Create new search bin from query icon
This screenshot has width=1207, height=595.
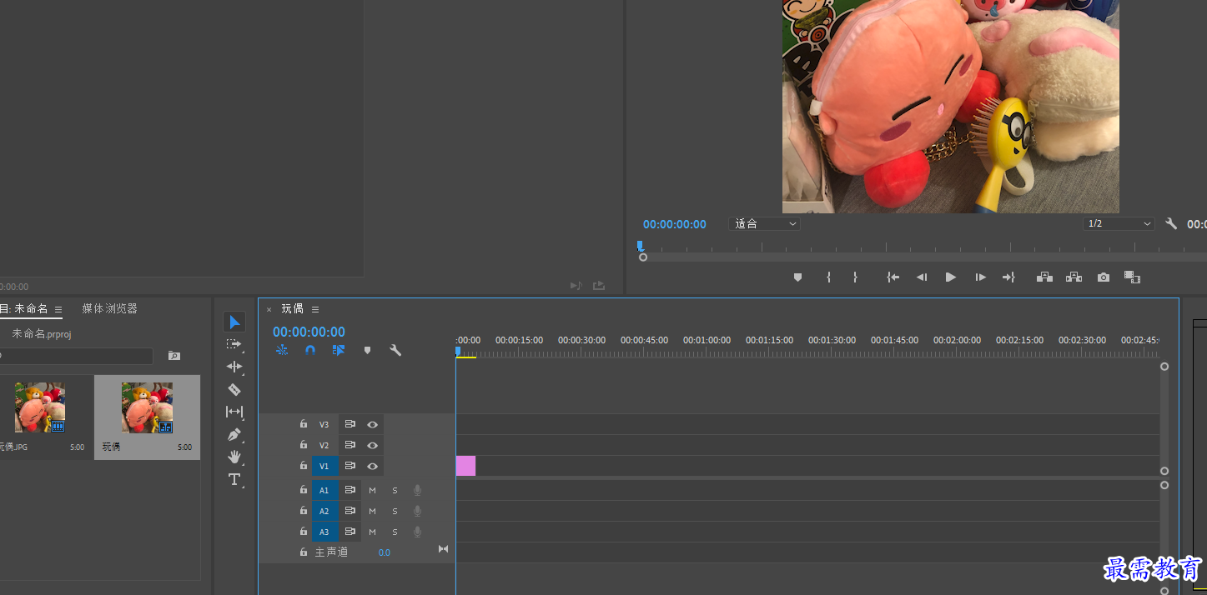coord(174,356)
